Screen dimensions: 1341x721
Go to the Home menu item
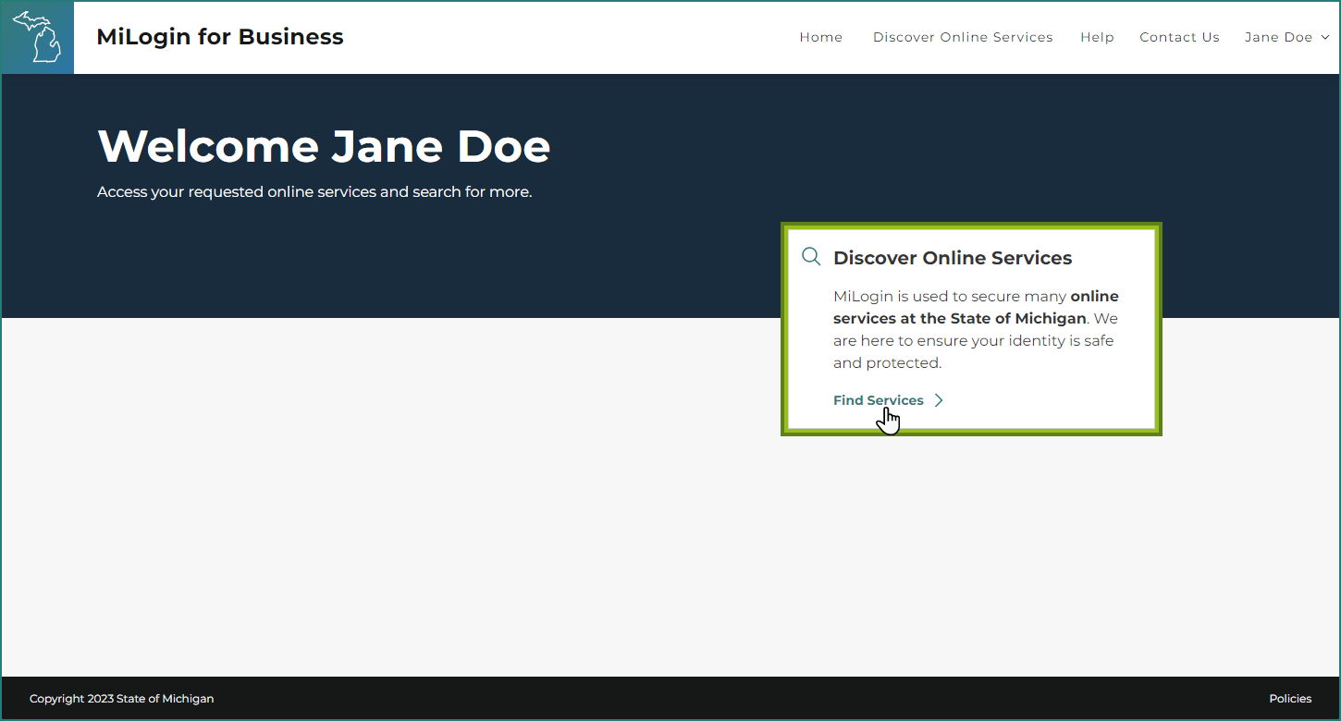point(821,37)
